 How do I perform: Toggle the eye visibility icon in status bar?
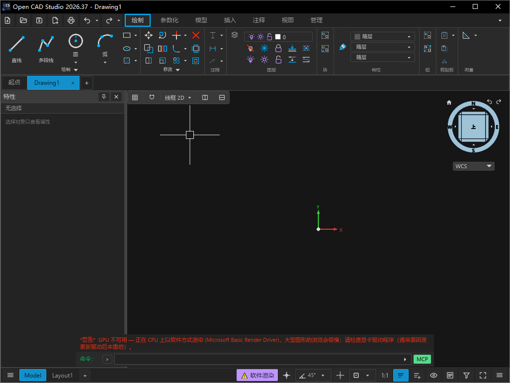pyautogui.click(x=433, y=376)
